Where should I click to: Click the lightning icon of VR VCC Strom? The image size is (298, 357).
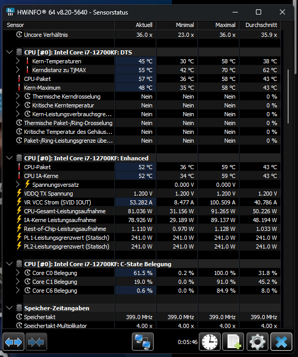(x=19, y=202)
